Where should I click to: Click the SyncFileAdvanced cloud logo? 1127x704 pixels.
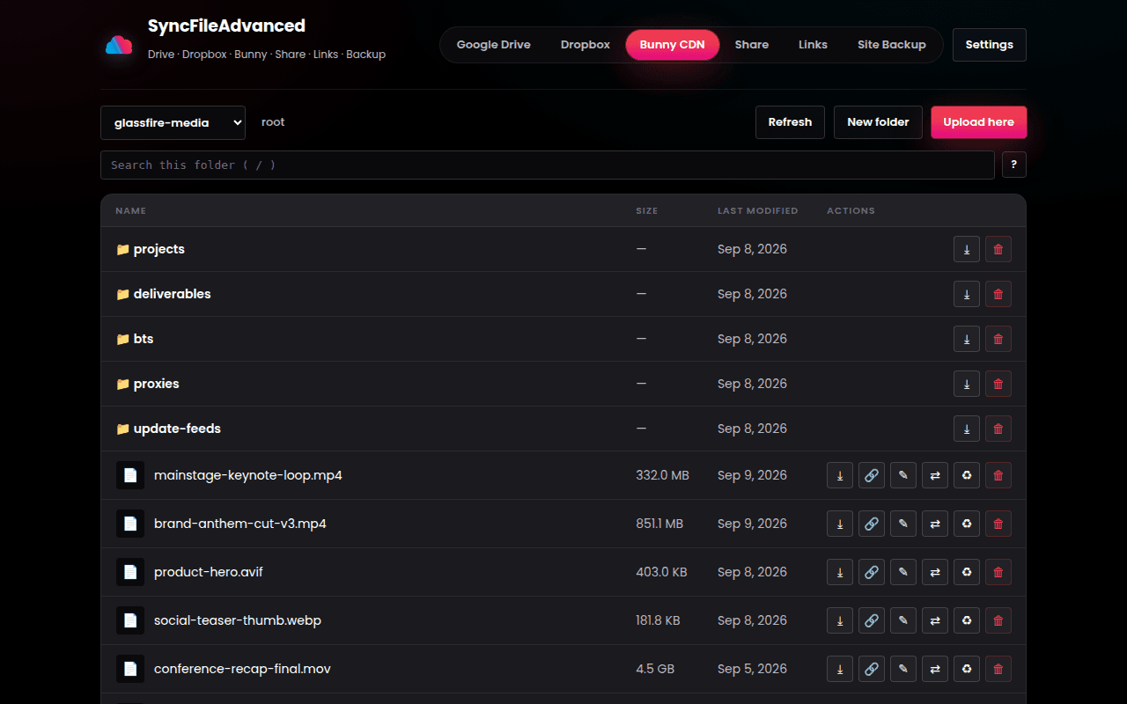(119, 45)
